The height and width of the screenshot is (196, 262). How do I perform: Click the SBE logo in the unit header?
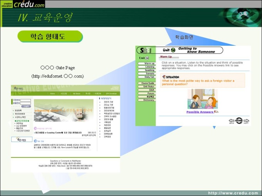(146, 50)
